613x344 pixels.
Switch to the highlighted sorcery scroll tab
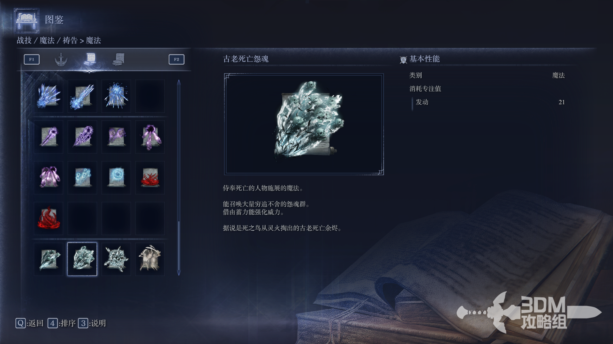pos(91,59)
